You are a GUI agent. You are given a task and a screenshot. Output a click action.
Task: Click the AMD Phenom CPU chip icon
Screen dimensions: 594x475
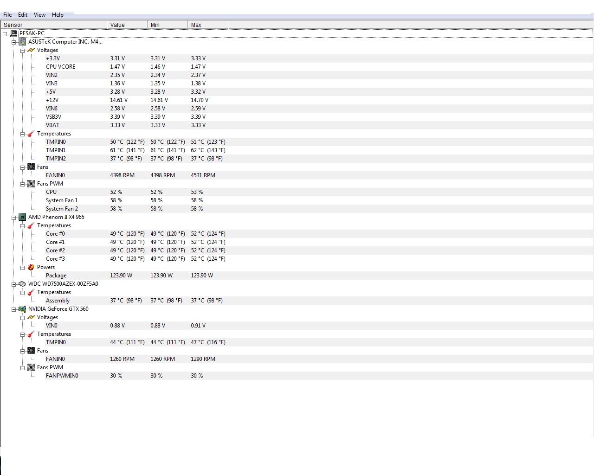pos(22,217)
